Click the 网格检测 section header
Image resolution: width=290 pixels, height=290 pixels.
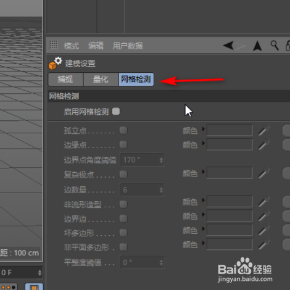coord(168,96)
